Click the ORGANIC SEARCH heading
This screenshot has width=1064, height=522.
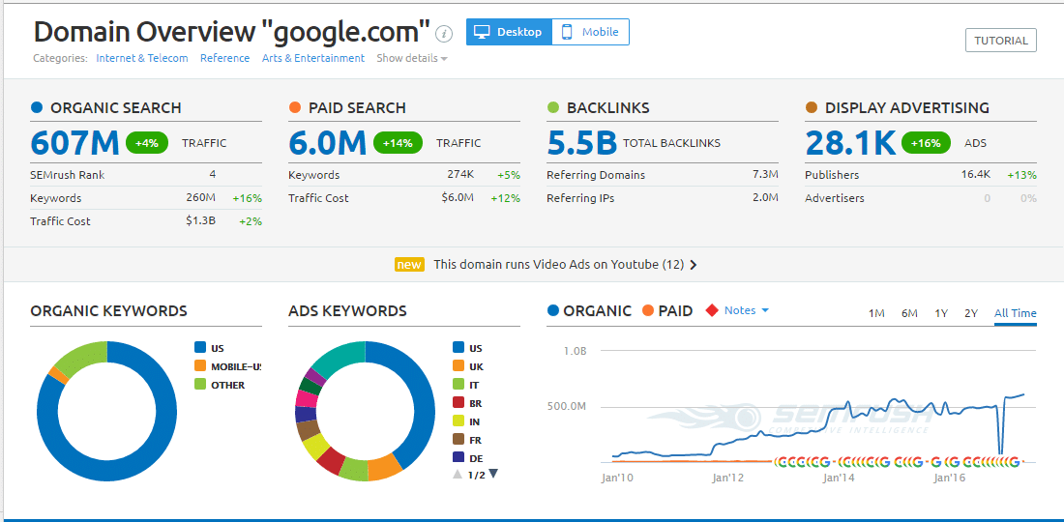(116, 108)
